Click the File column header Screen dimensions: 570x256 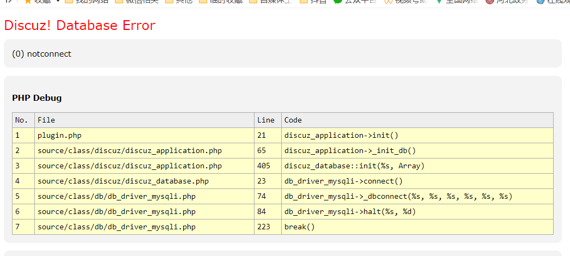click(x=46, y=120)
